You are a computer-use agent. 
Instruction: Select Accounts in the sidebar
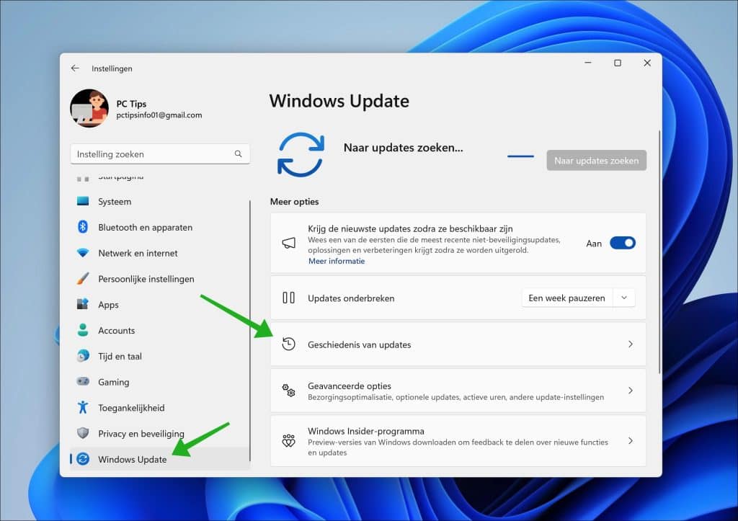pyautogui.click(x=159, y=330)
